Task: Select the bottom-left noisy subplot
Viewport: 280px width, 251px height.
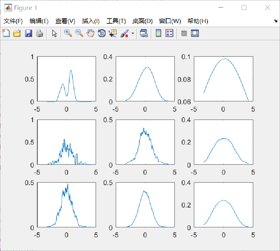Action: [x=66, y=205]
